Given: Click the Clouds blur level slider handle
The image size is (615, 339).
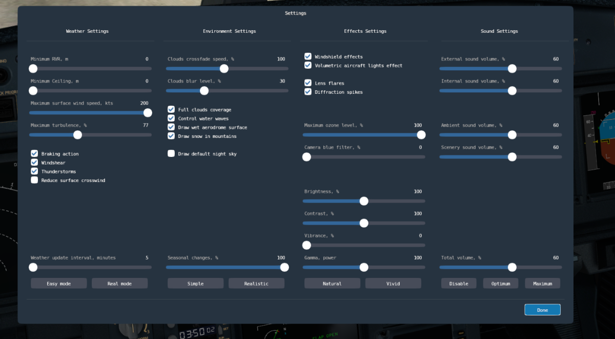Looking at the screenshot, I should tap(204, 91).
